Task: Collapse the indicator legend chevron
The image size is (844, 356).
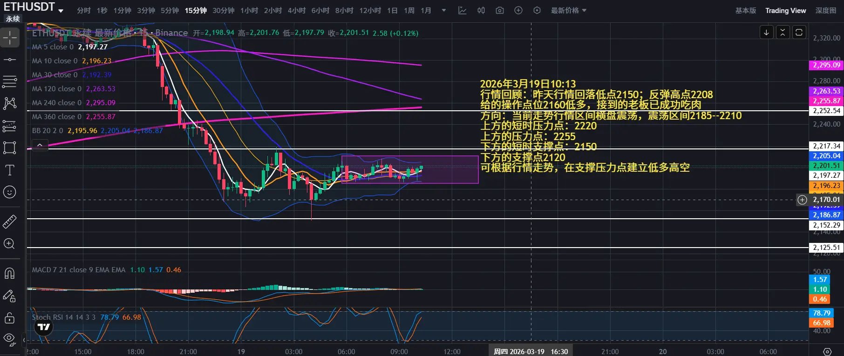Action: (x=40, y=145)
